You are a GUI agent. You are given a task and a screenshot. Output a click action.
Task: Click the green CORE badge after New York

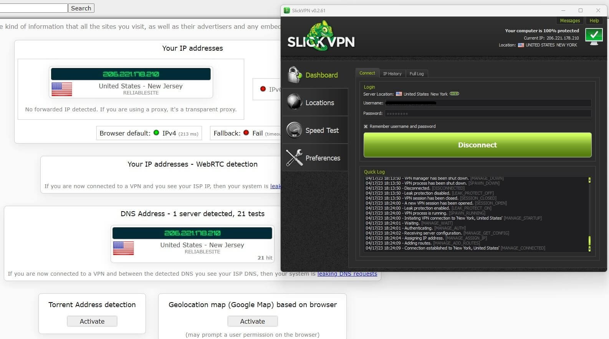pyautogui.click(x=454, y=94)
